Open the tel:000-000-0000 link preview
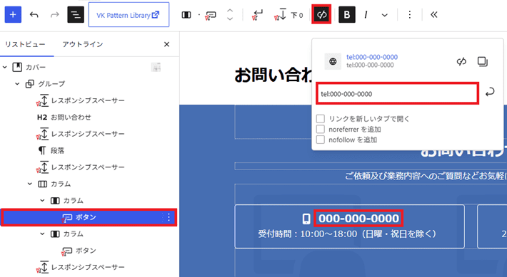The height and width of the screenshot is (277, 507). coord(372,57)
